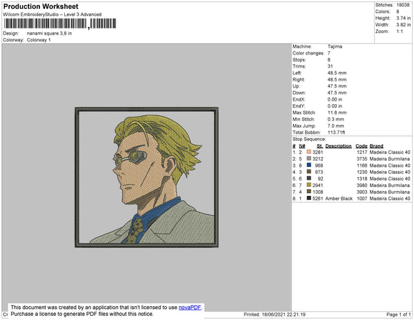Click the Total Bobbin value '113.71ft'
The height and width of the screenshot is (320, 414).
[x=337, y=132]
